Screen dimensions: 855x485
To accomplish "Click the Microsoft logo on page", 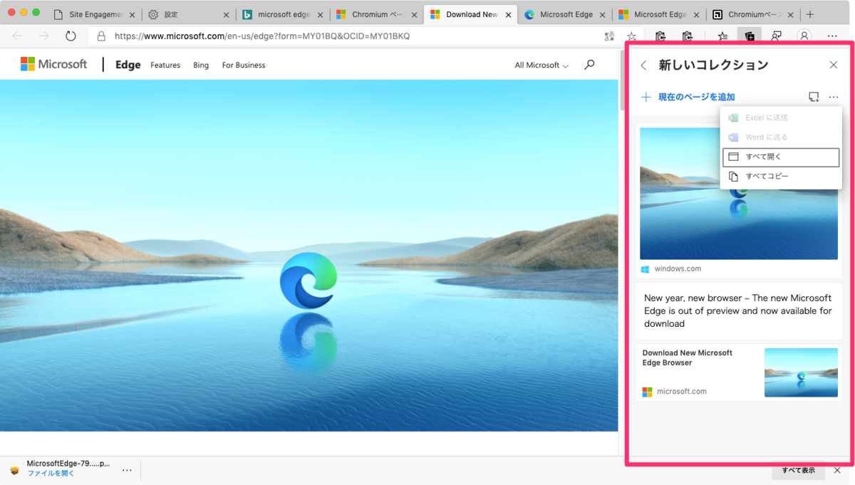I will pyautogui.click(x=53, y=64).
